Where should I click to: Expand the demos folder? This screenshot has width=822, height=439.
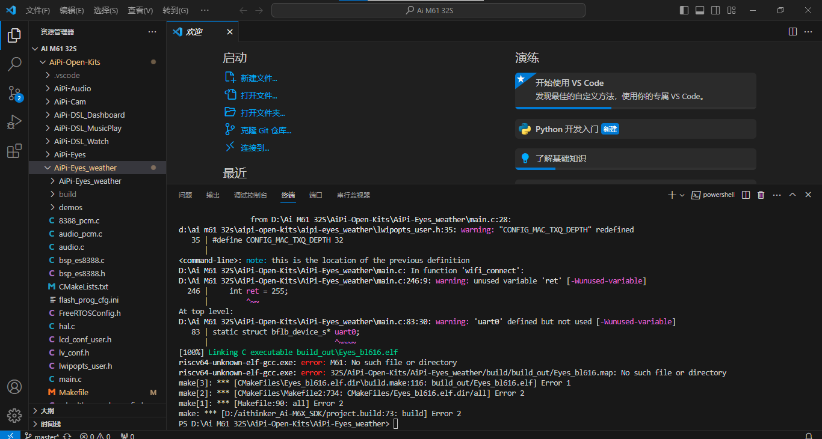(97, 207)
